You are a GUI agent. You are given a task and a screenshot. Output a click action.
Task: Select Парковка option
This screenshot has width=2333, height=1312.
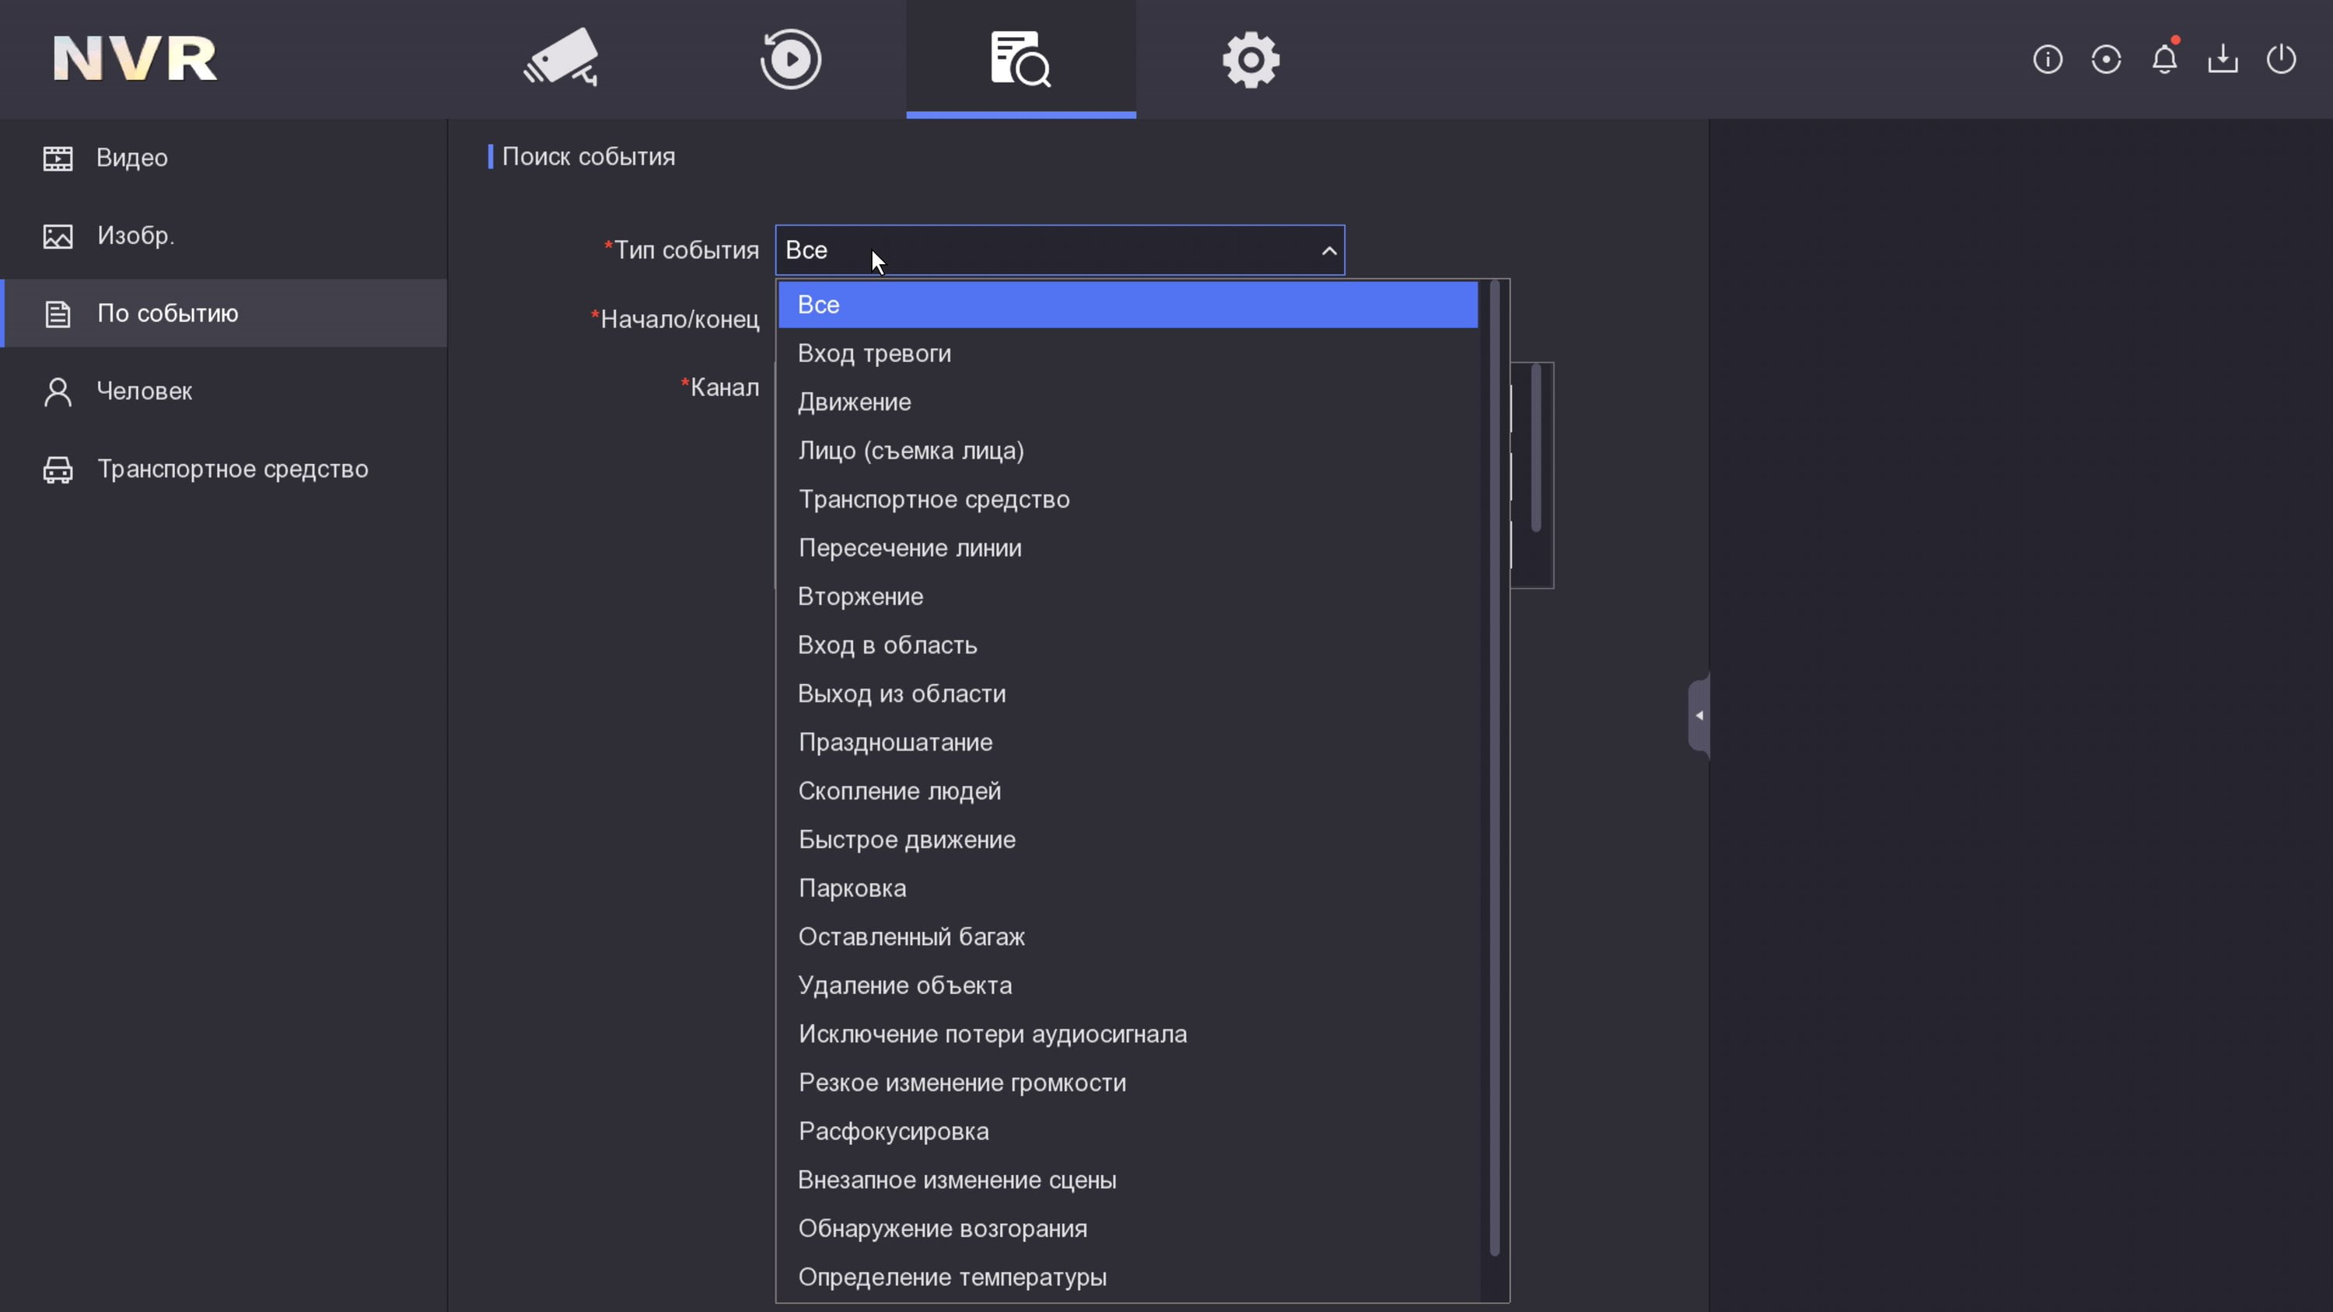(x=1128, y=889)
